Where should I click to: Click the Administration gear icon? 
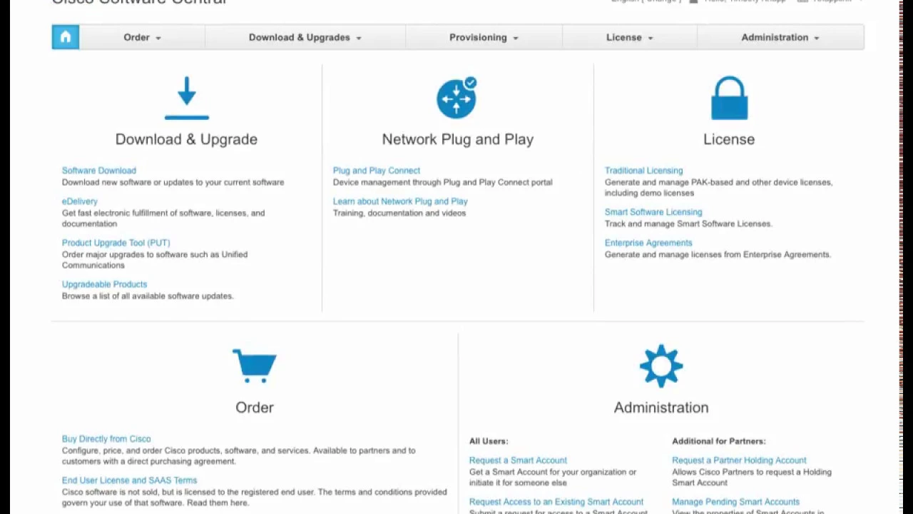tap(661, 366)
